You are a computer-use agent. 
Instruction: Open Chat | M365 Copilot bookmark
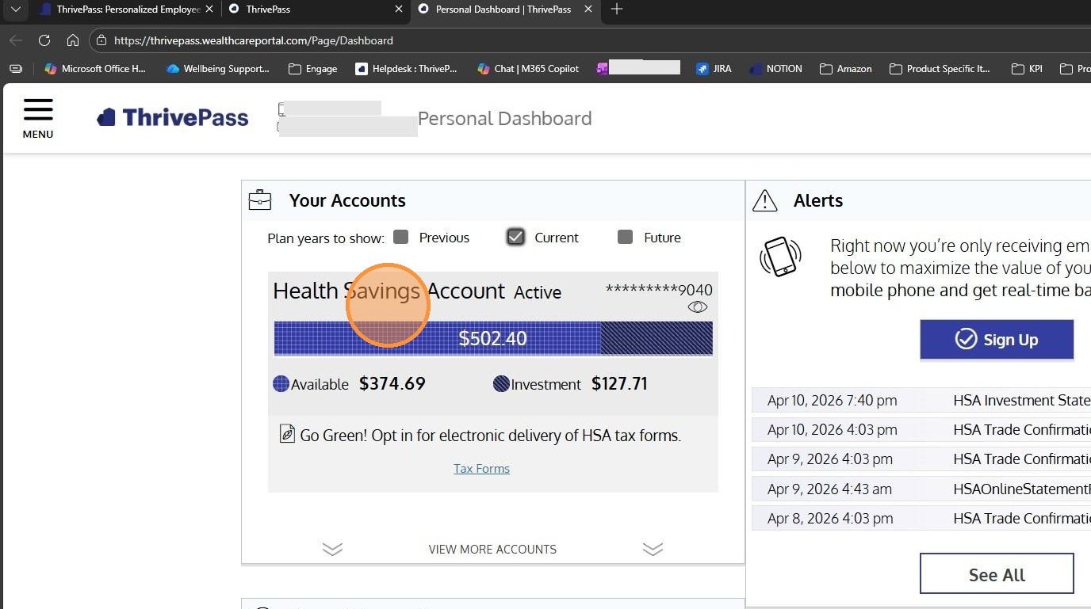click(x=528, y=69)
